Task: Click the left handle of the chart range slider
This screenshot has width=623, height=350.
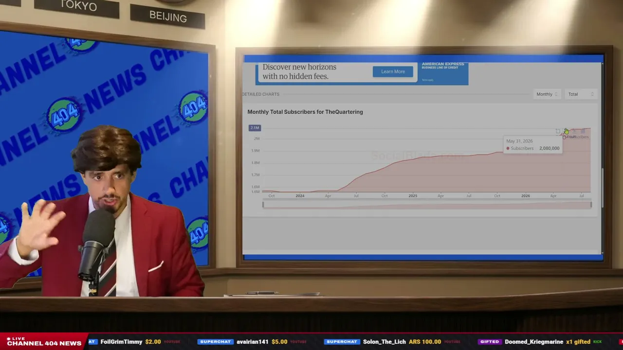Action: [x=263, y=205]
